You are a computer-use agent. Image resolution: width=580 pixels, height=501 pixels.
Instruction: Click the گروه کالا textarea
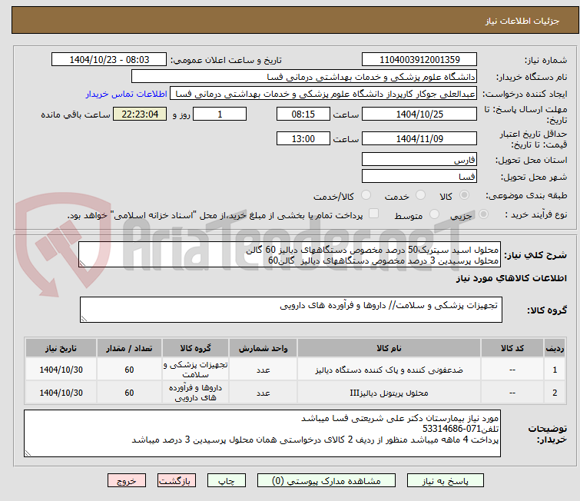tap(290, 310)
